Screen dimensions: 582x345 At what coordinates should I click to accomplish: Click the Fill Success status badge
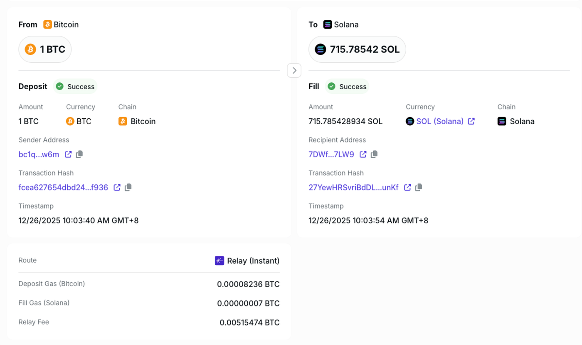[347, 86]
